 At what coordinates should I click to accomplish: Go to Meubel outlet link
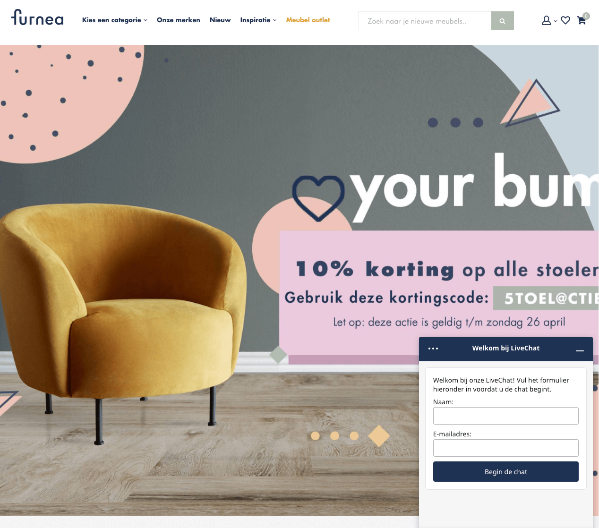point(308,20)
